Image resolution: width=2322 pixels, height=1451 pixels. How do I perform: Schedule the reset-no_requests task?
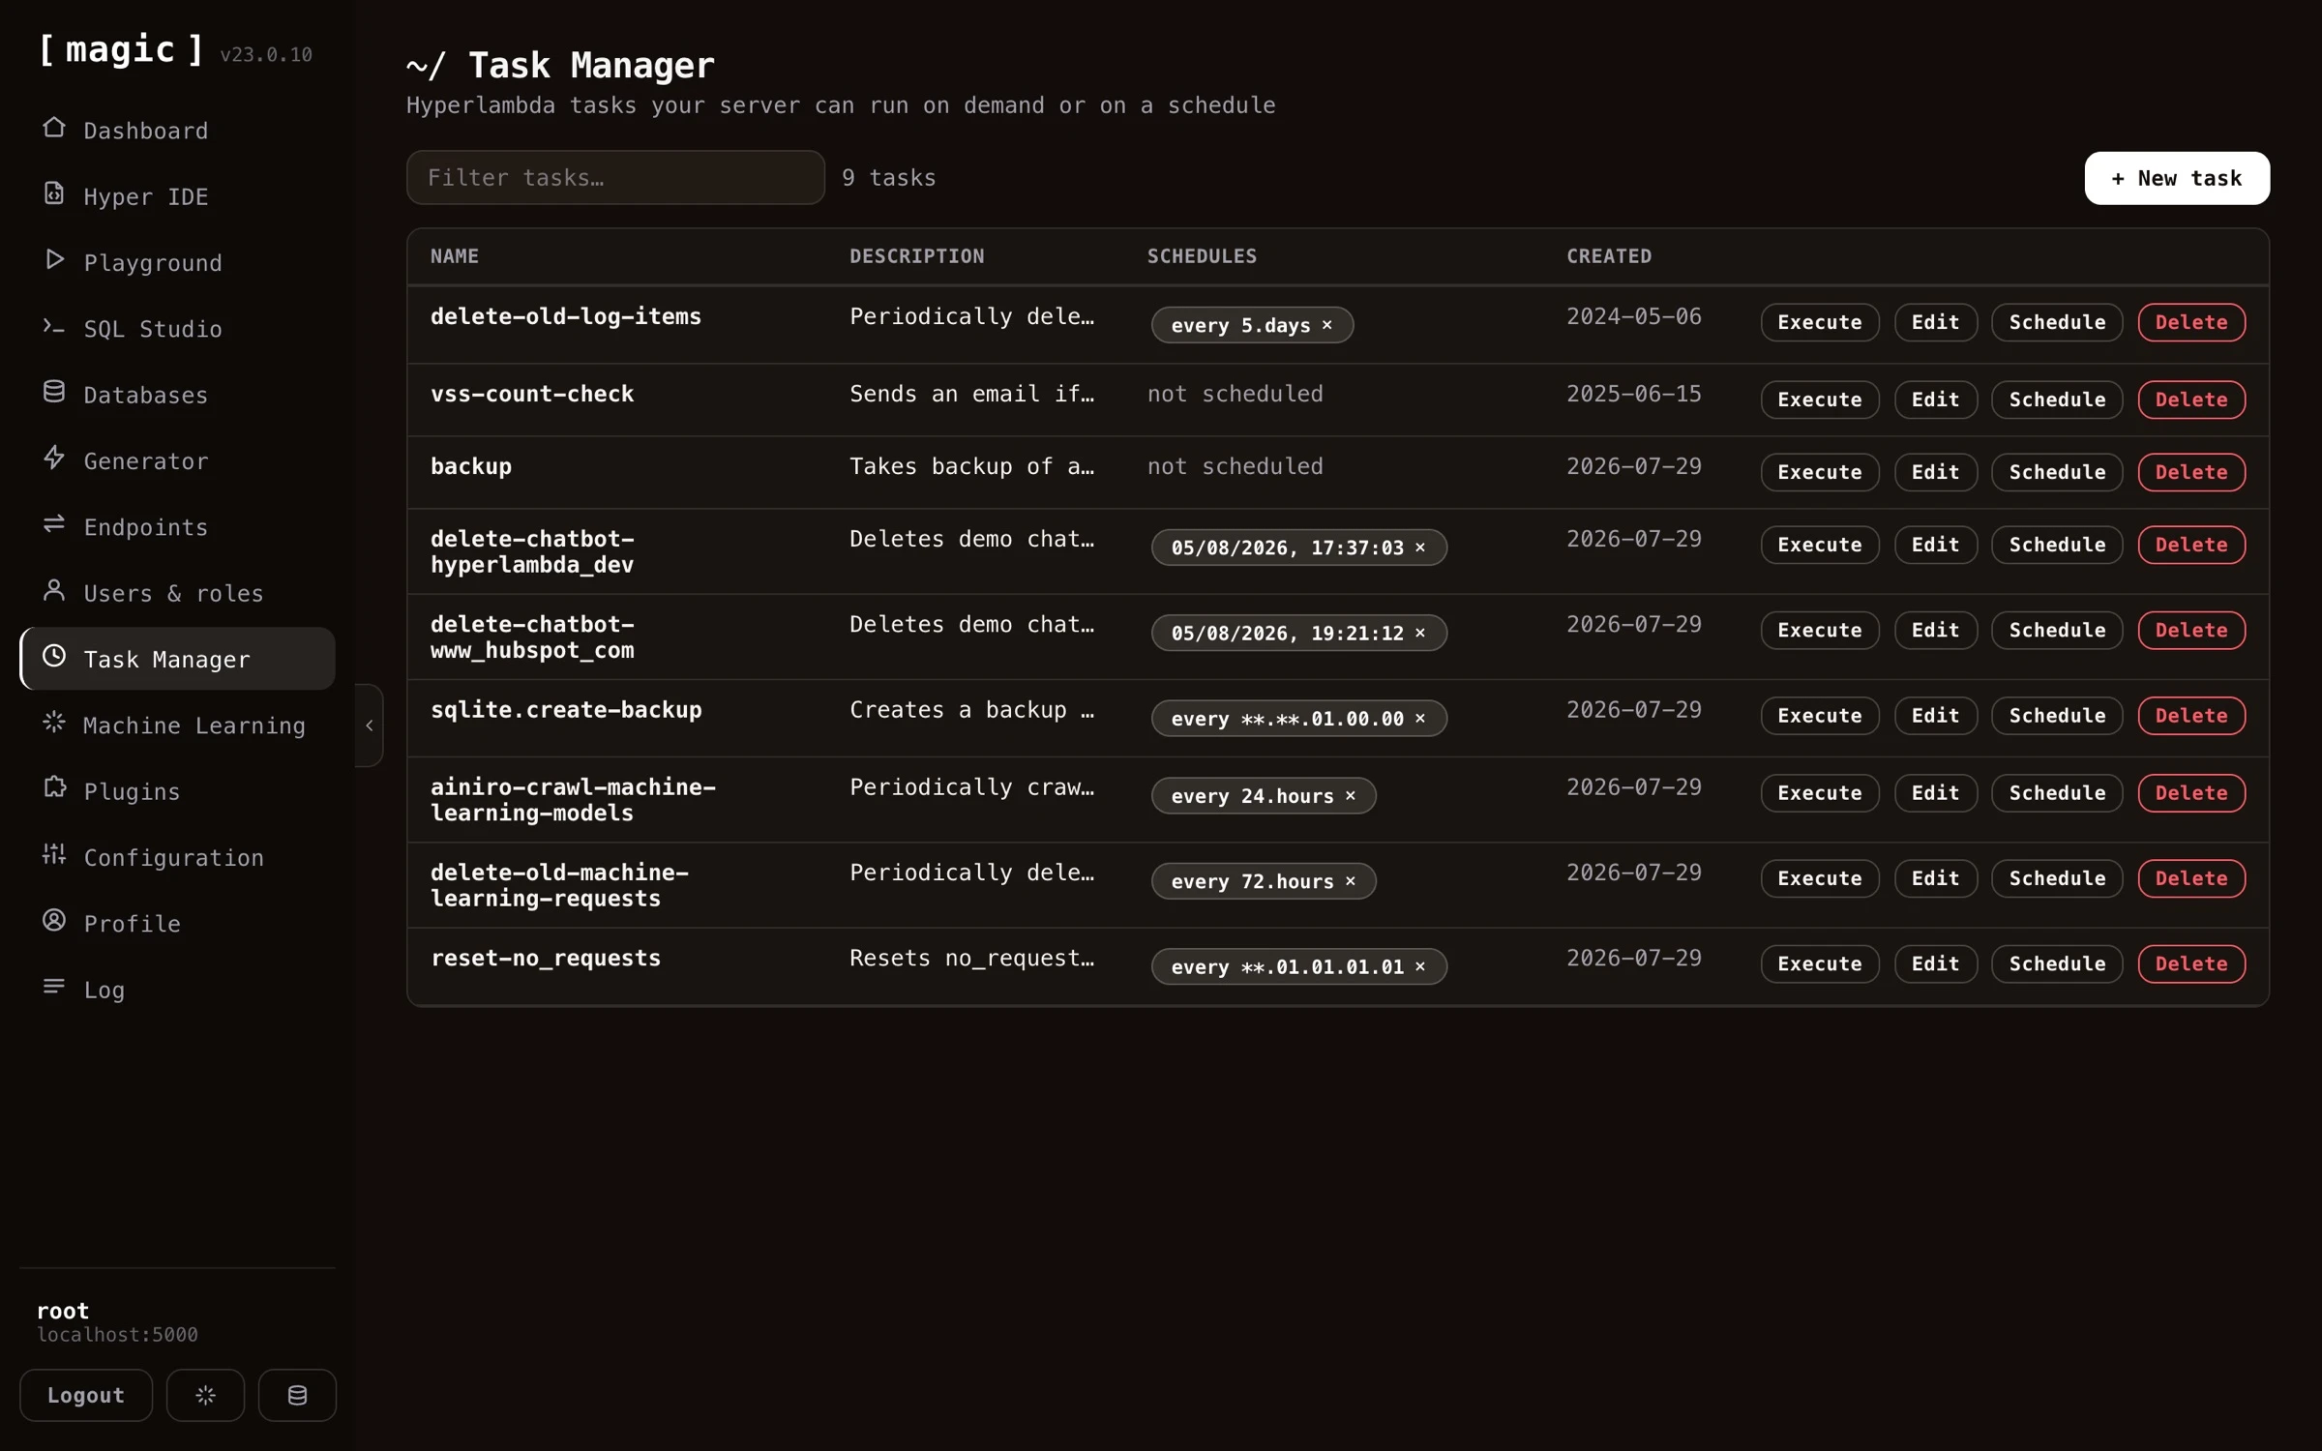[2057, 963]
